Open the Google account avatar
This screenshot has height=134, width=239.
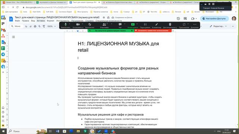coord(234,19)
